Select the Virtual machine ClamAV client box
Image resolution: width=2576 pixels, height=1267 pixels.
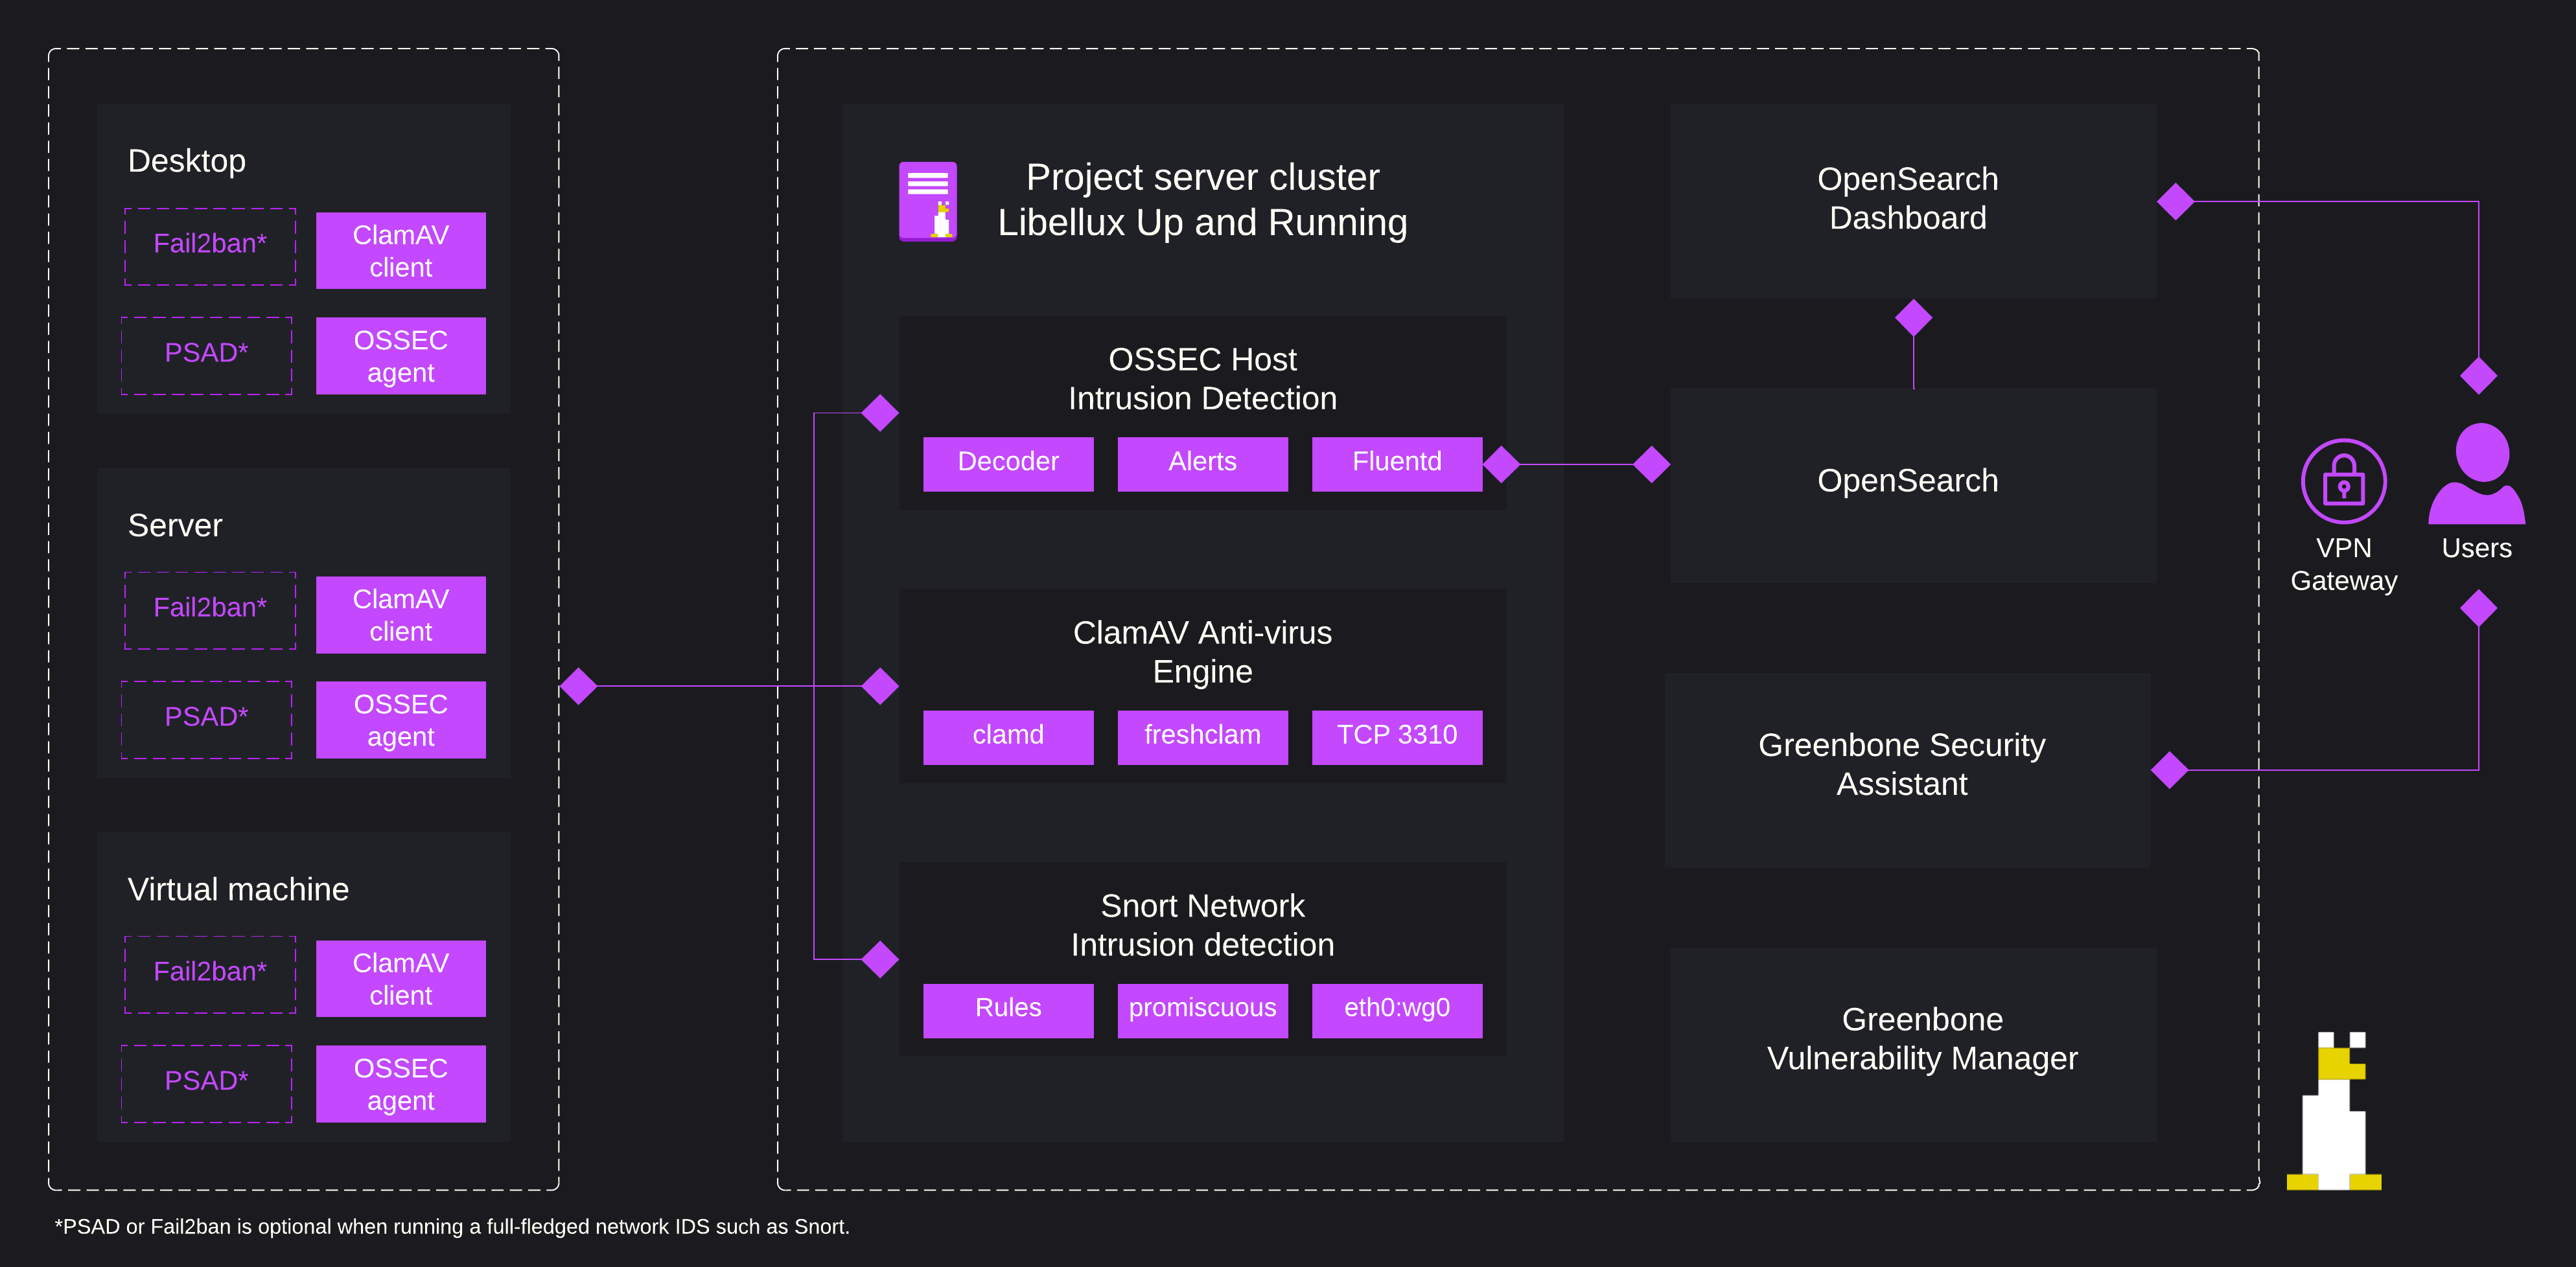[x=401, y=978]
